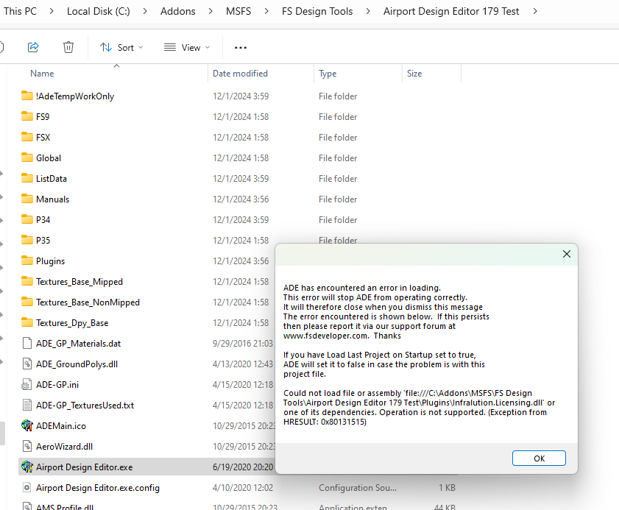Sort by the Name column header
This screenshot has height=510, width=619.
coord(42,74)
